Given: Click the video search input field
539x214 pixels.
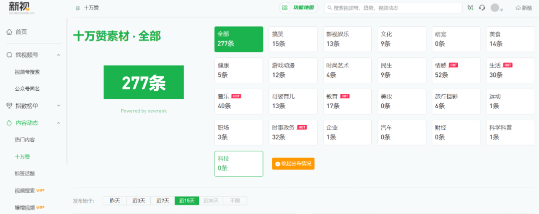Looking at the screenshot, I should (394, 8).
